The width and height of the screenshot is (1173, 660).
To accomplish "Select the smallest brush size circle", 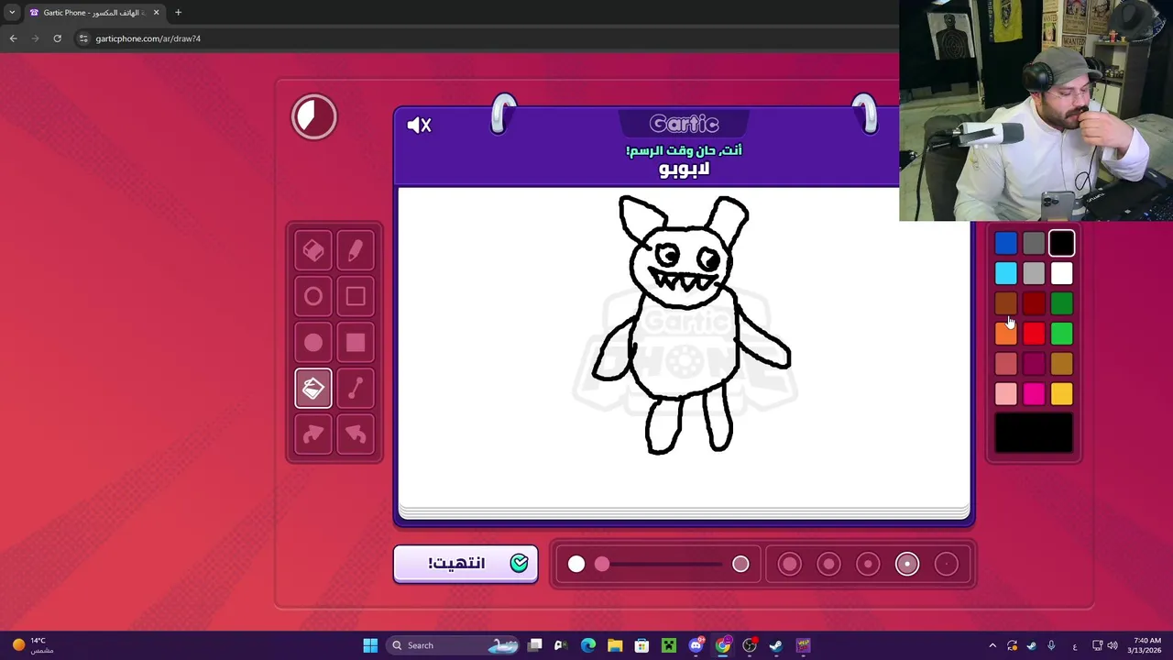I will click(947, 565).
